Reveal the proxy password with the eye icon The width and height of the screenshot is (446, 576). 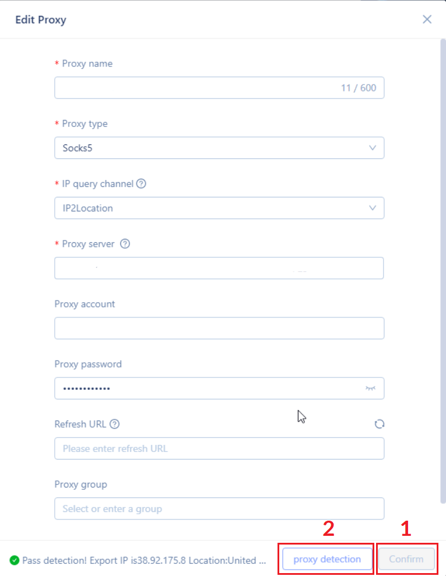[x=371, y=388]
